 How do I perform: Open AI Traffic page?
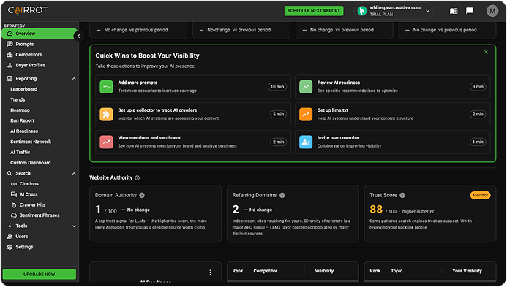[x=20, y=152]
